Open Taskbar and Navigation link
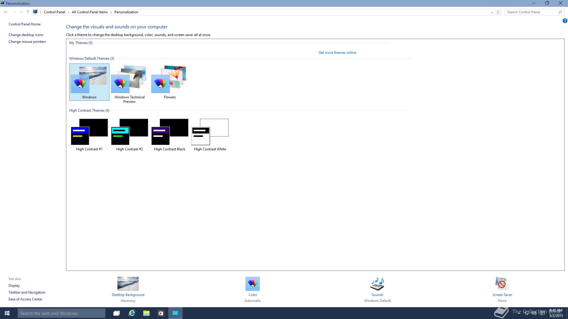The width and height of the screenshot is (568, 319). (x=27, y=292)
